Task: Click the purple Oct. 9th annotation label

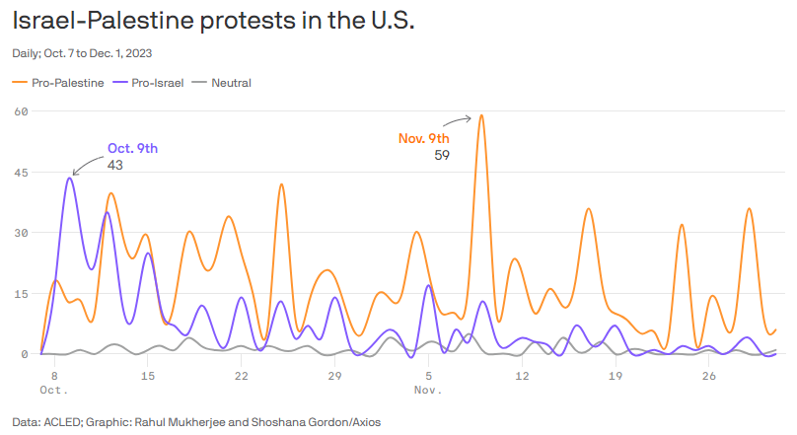Action: tap(132, 148)
